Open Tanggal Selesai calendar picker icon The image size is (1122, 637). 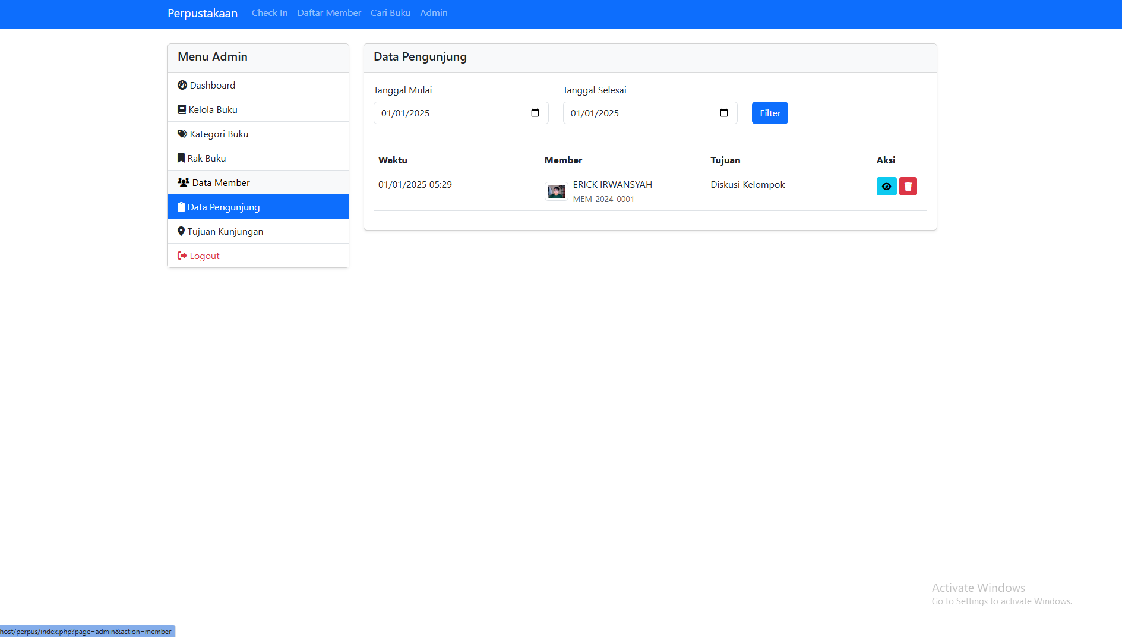pyautogui.click(x=724, y=113)
